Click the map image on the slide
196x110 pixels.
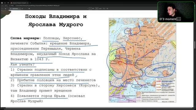(x=142, y=60)
